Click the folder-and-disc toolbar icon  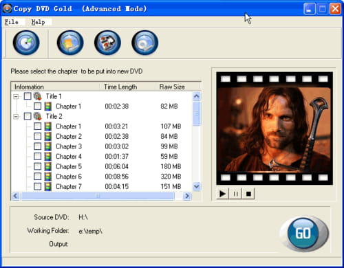[70, 43]
